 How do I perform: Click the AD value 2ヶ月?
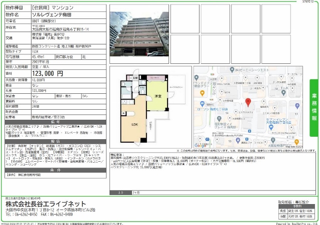[x=136, y=193]
